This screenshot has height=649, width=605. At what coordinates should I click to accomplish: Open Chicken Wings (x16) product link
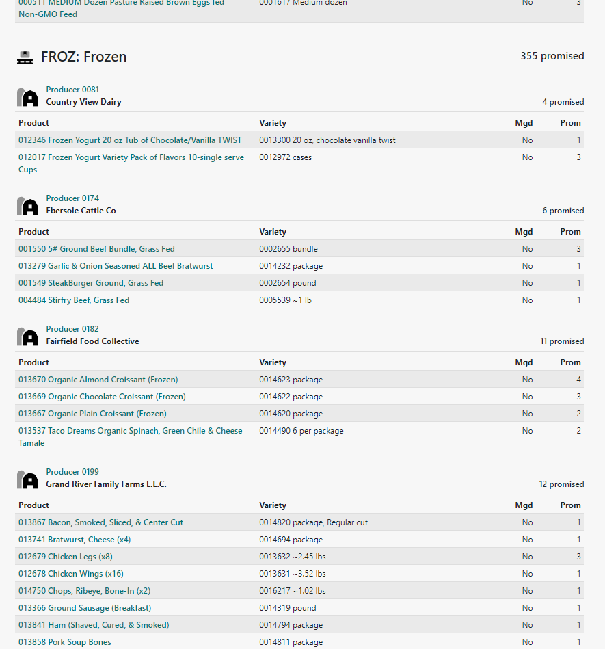[70, 574]
